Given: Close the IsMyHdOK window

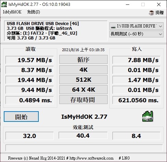Looking at the screenshot, I should (159, 4).
